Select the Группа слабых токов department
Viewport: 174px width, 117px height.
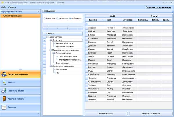[x=68, y=56]
